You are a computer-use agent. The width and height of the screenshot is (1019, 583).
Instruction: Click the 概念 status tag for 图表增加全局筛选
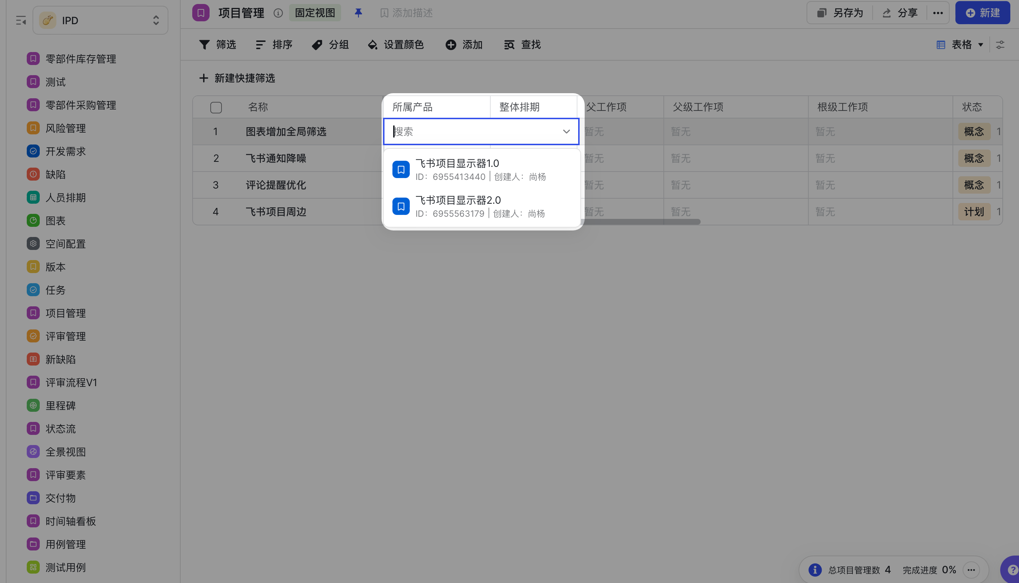(x=974, y=131)
